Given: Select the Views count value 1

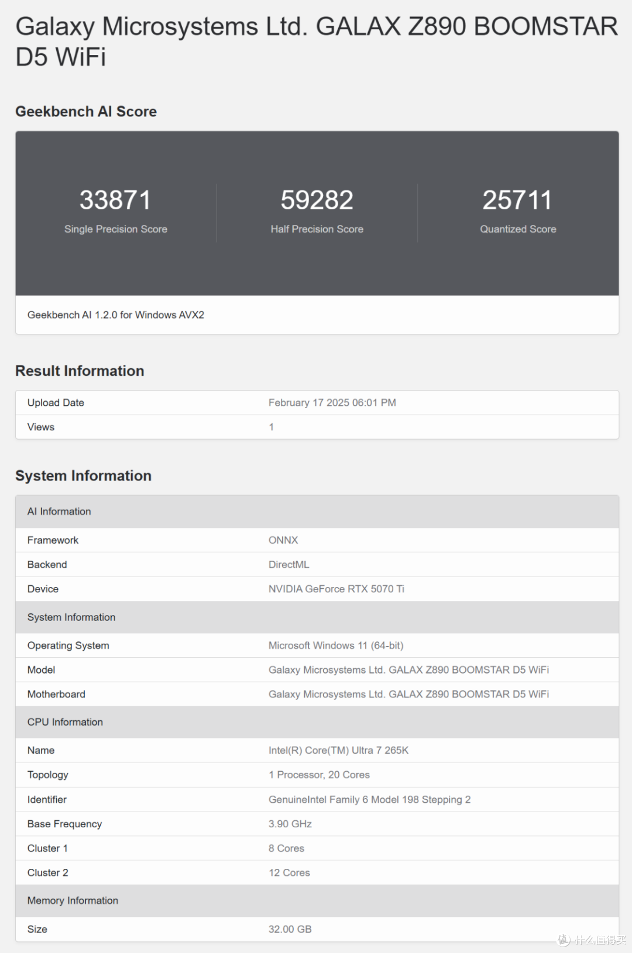Looking at the screenshot, I should tap(272, 427).
